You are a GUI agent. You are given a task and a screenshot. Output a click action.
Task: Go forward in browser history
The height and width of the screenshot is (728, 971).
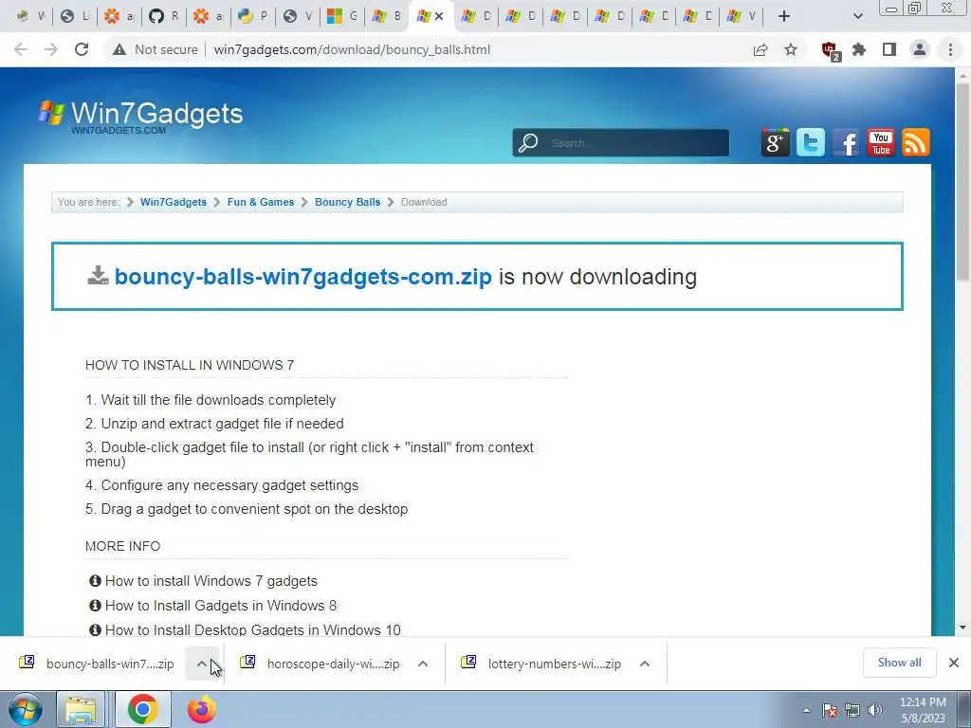point(51,49)
